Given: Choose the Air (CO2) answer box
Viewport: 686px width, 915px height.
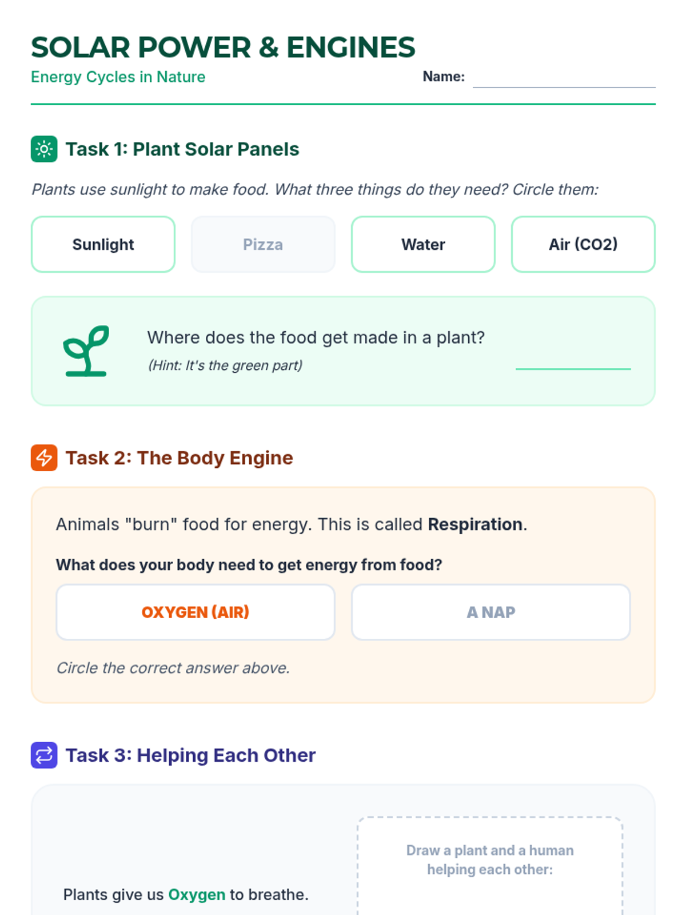Looking at the screenshot, I should [x=583, y=244].
